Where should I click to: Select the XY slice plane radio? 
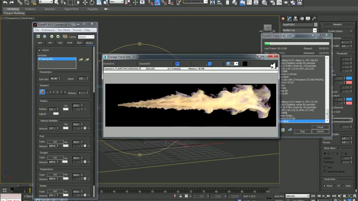325,154
